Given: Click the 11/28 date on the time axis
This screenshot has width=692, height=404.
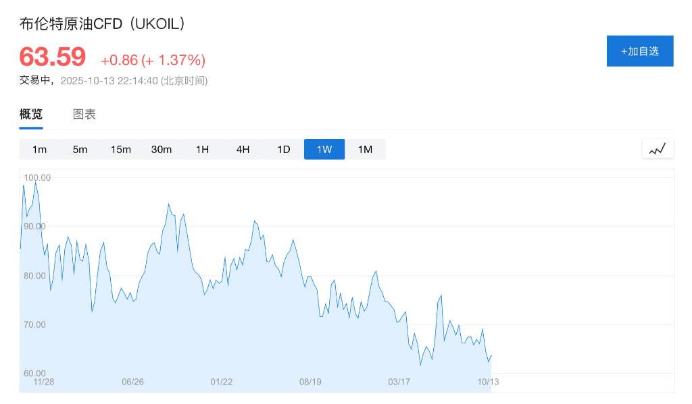Looking at the screenshot, I should (44, 382).
